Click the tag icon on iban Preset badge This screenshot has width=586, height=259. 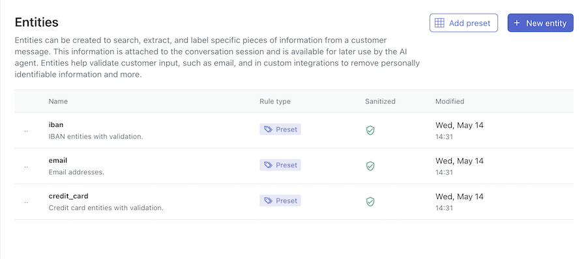[x=268, y=129]
